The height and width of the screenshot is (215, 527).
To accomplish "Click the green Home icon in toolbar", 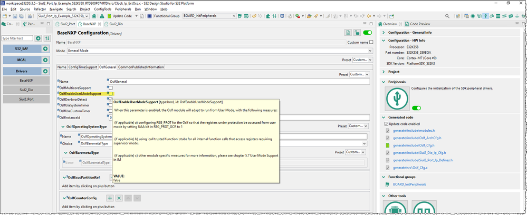I will (94, 16).
